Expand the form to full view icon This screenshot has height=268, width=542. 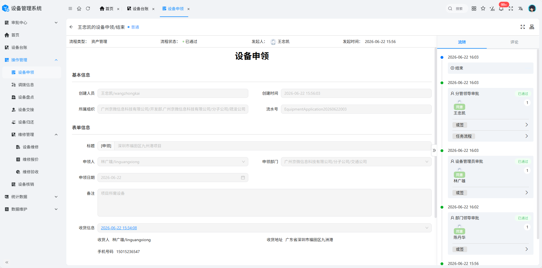pyautogui.click(x=523, y=27)
